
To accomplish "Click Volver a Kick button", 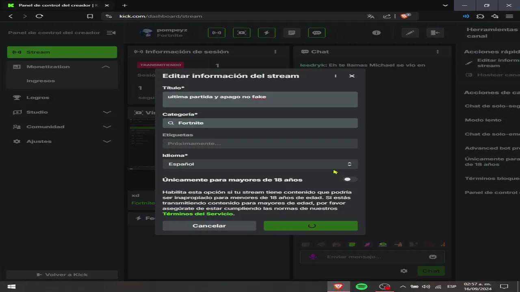I will coord(62,275).
